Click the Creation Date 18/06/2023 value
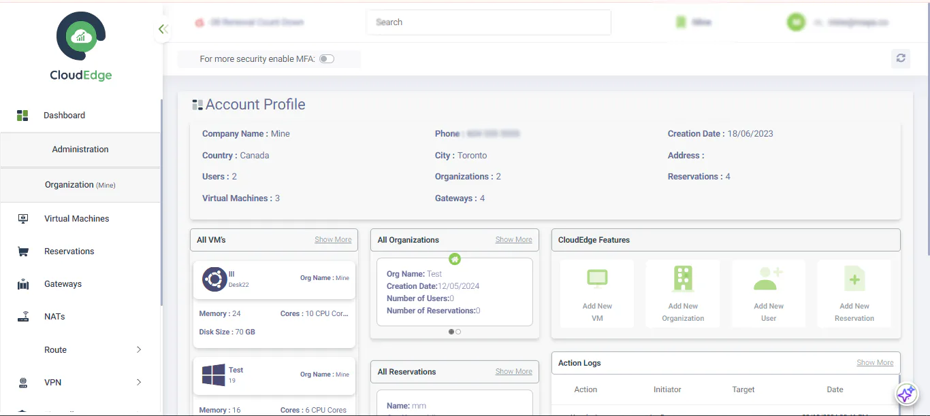930x416 pixels. [x=750, y=134]
